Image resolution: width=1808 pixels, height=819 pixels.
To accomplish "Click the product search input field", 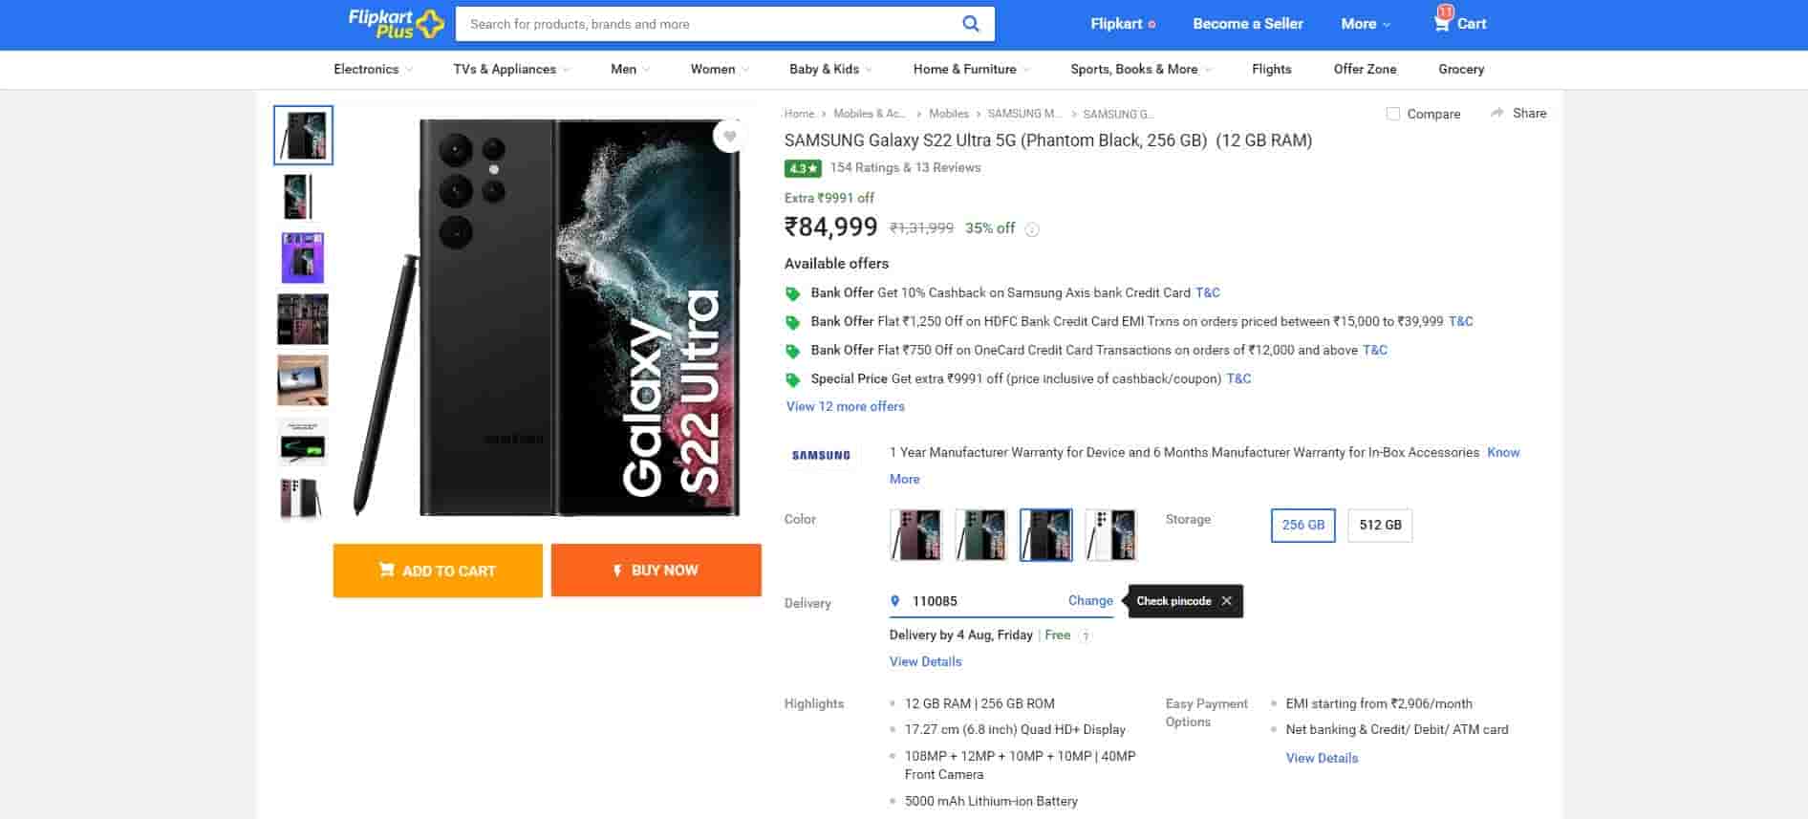I will (x=707, y=24).
